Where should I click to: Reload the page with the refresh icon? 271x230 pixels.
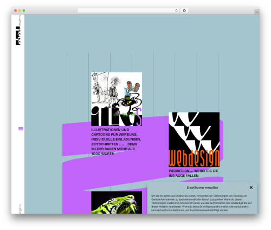pos(176,11)
